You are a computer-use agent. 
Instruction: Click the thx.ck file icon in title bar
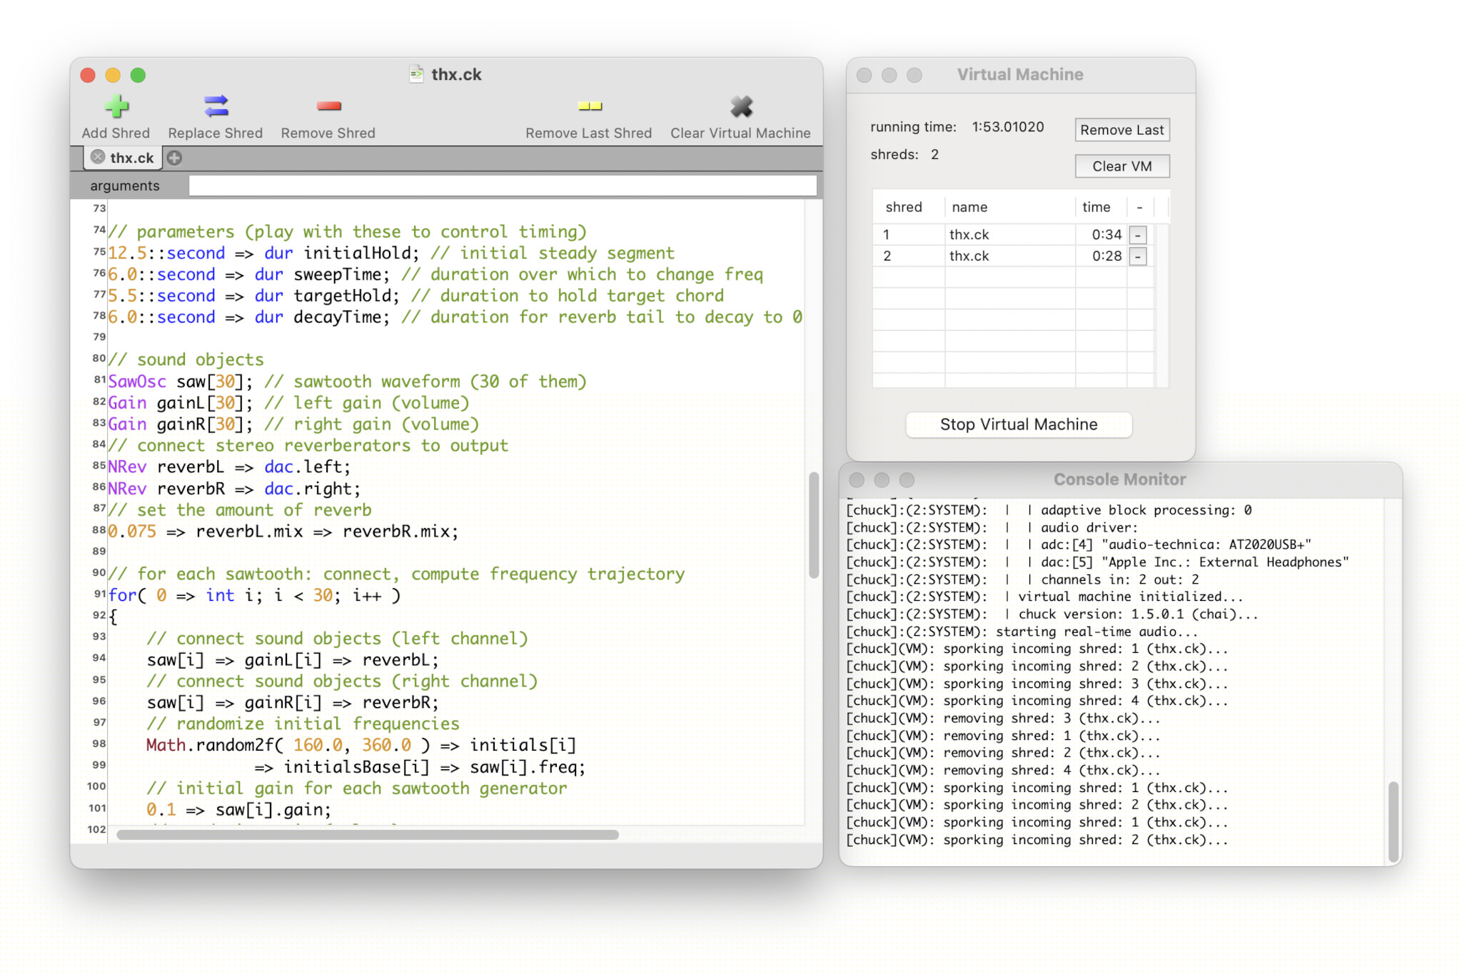[x=416, y=74]
